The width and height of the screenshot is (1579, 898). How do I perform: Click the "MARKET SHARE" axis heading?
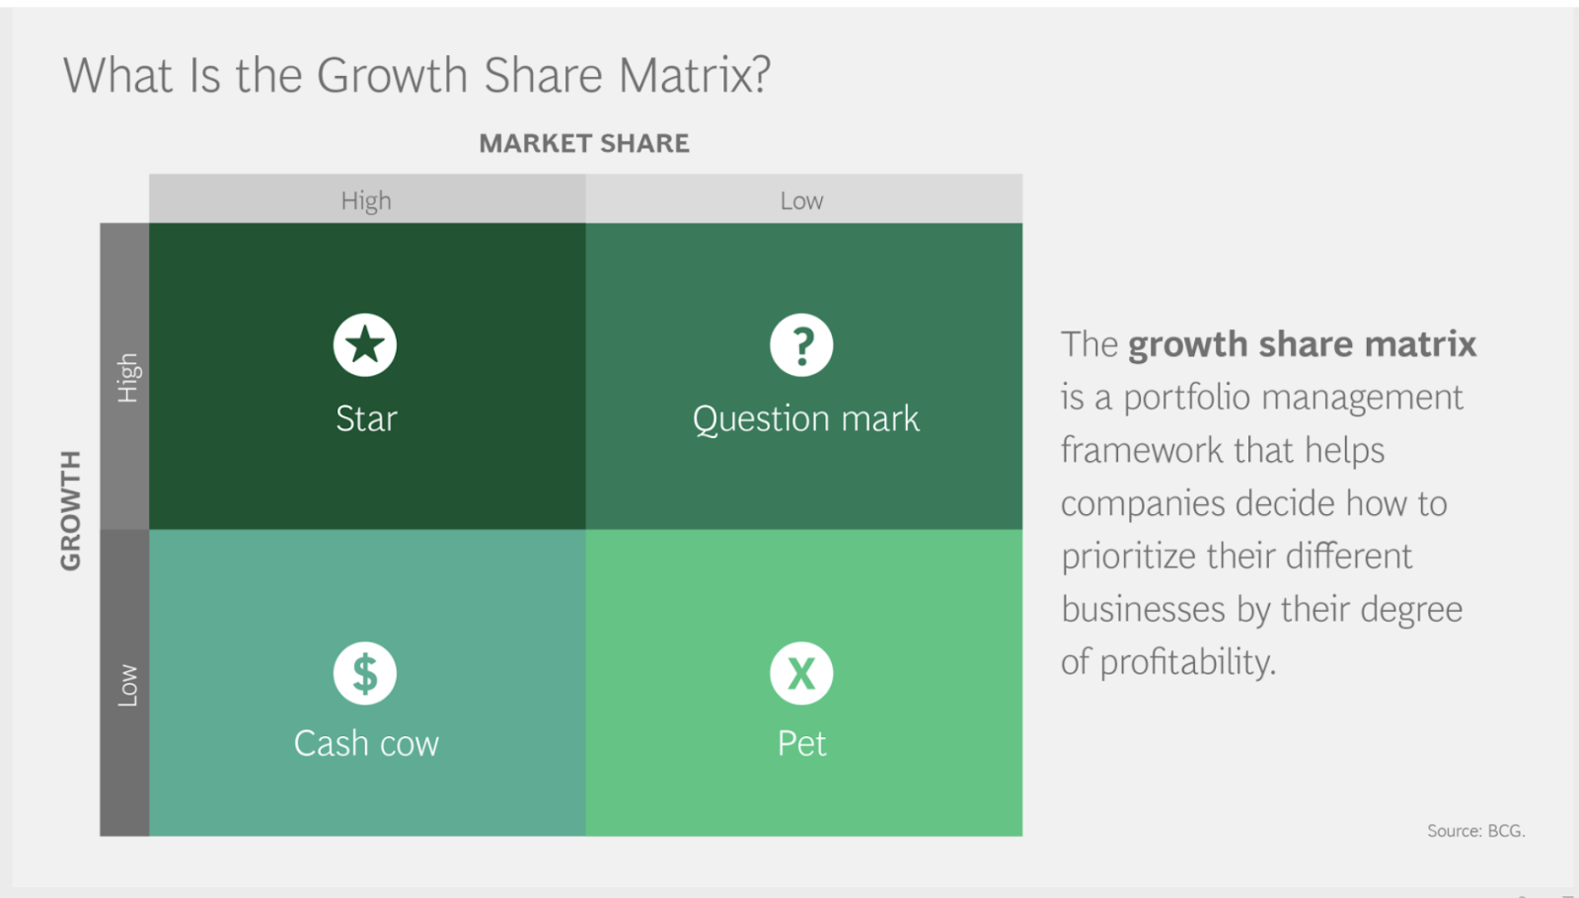pos(584,144)
